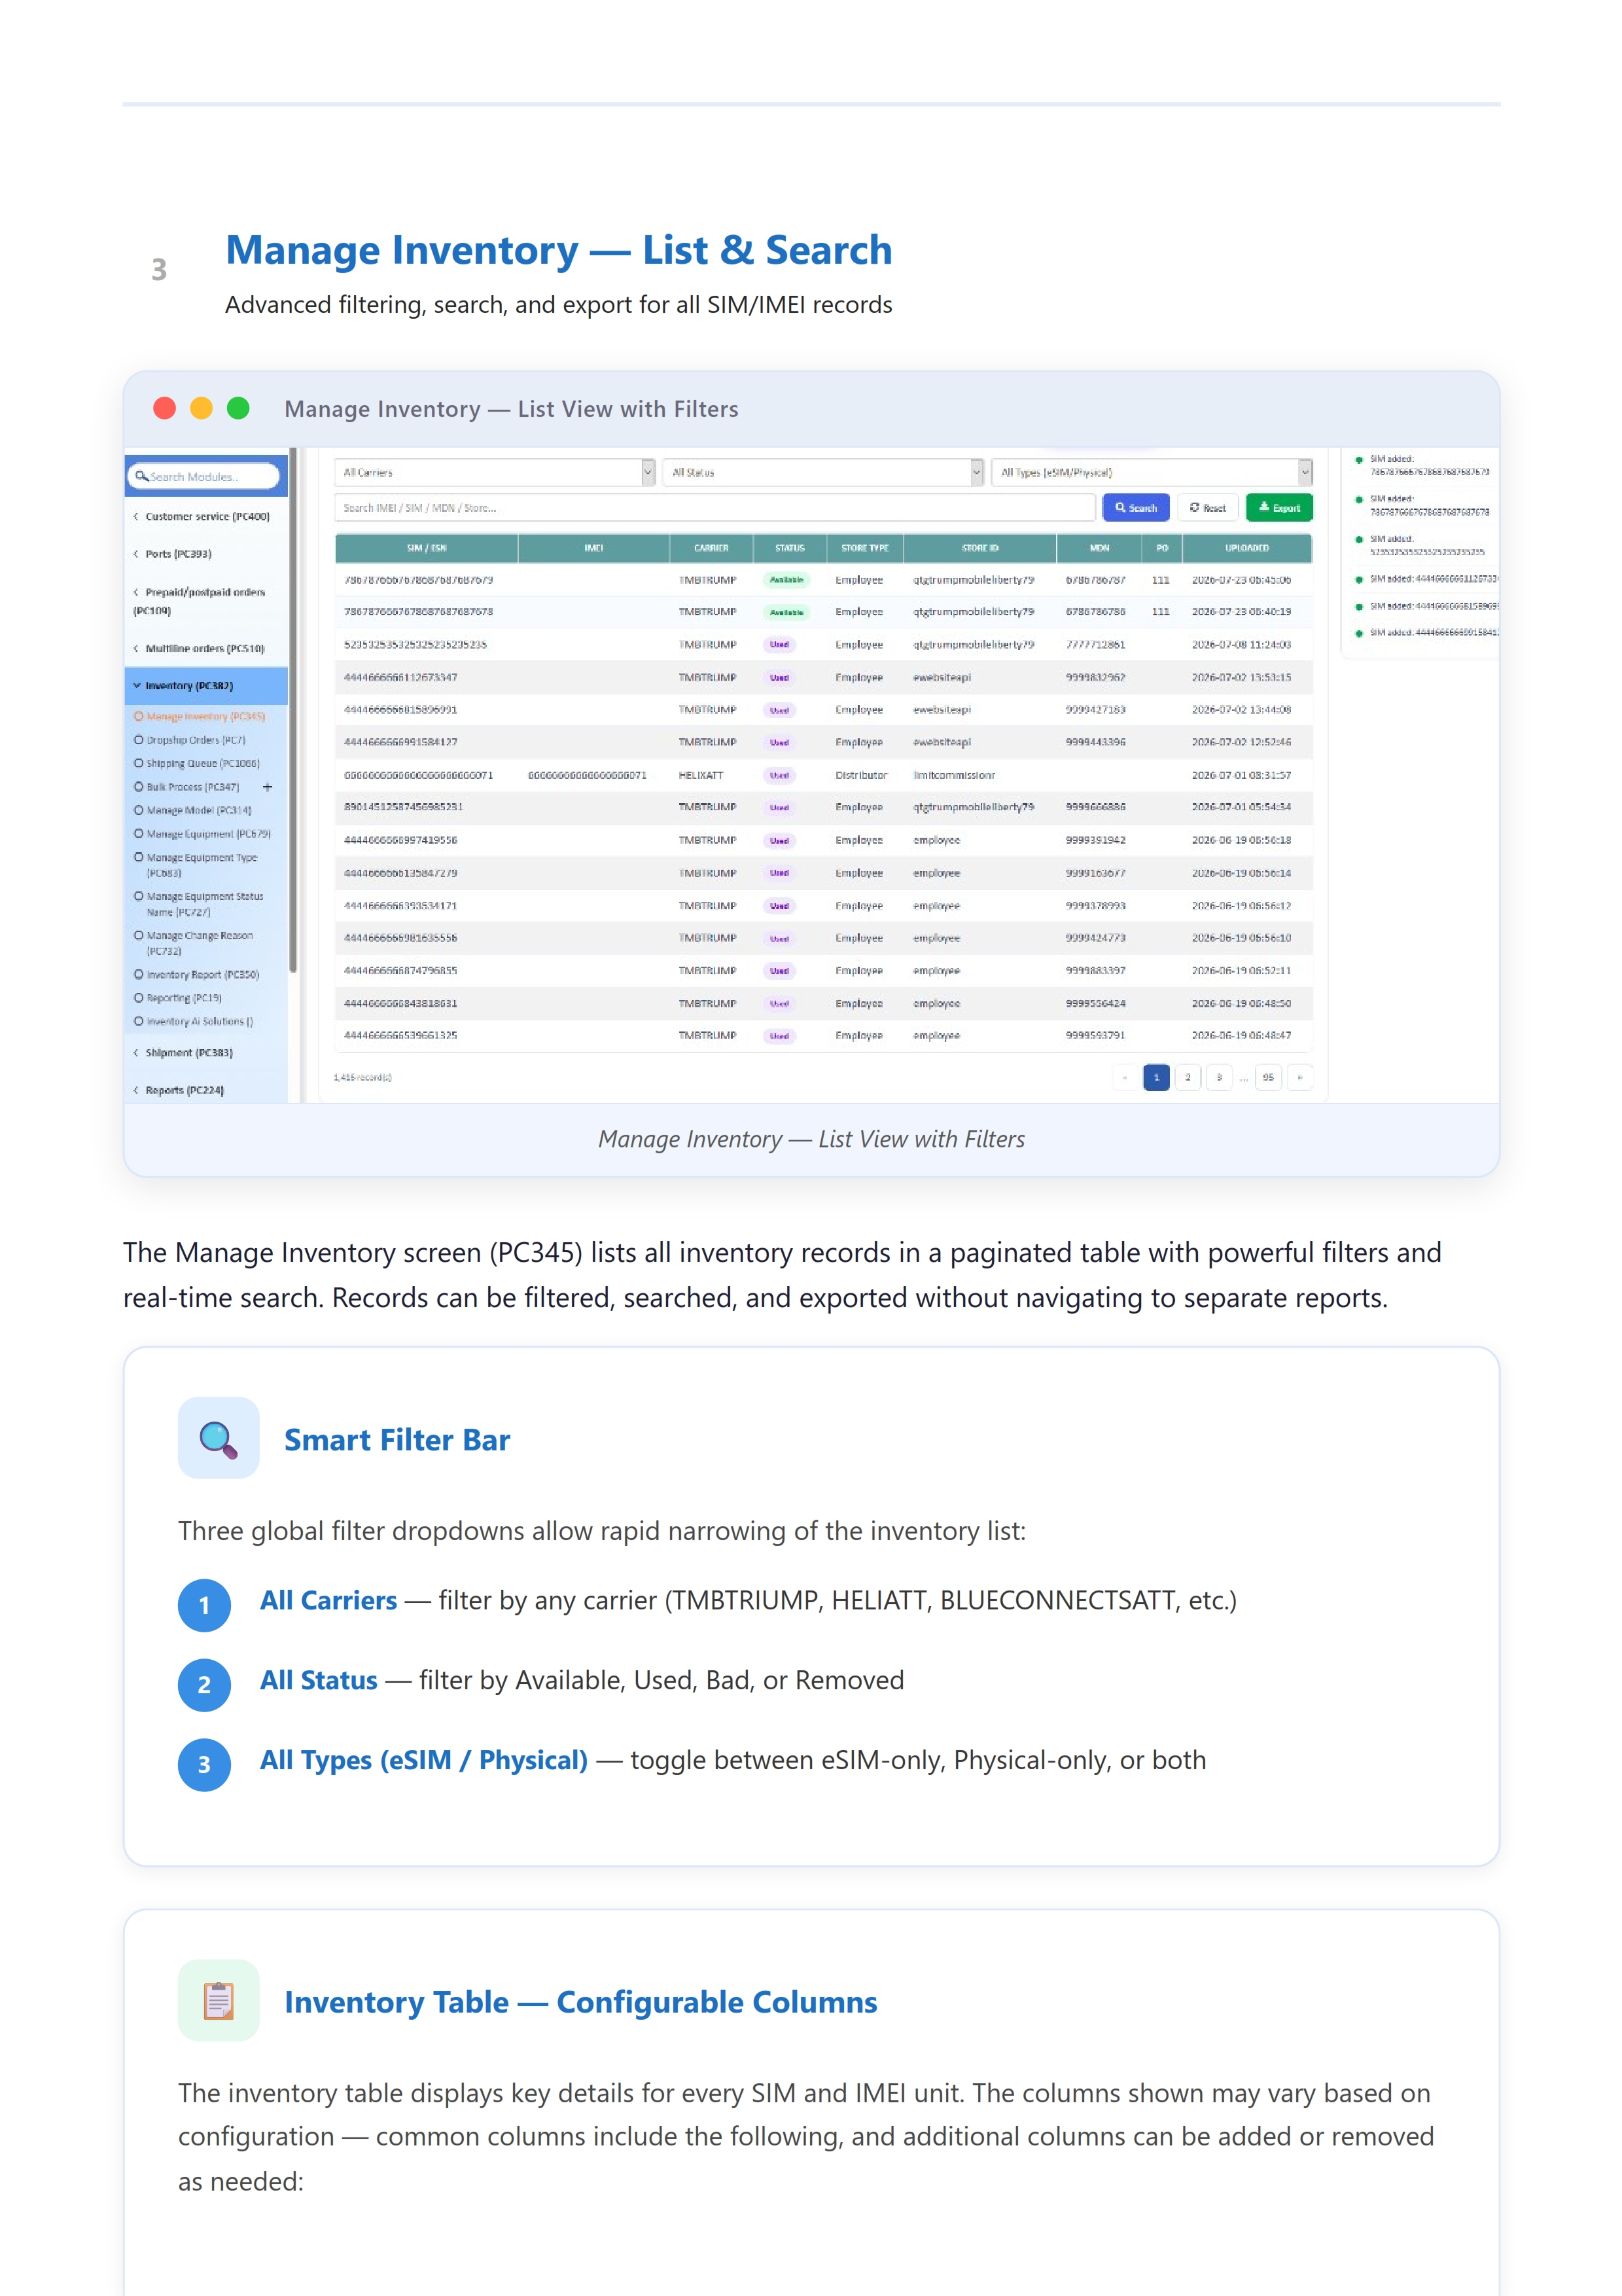Click the yellow window dot in mockup header

coord(201,408)
